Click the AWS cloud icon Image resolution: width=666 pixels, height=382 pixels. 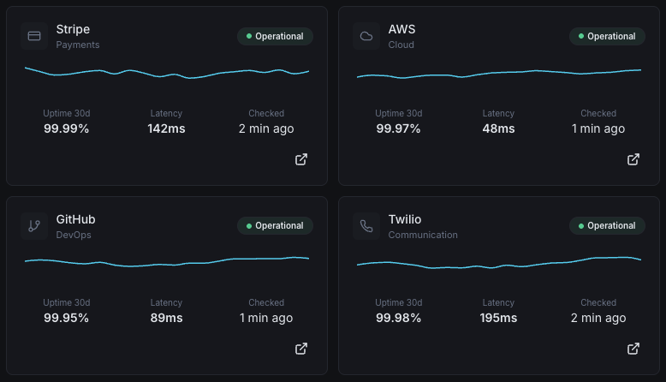tap(366, 36)
